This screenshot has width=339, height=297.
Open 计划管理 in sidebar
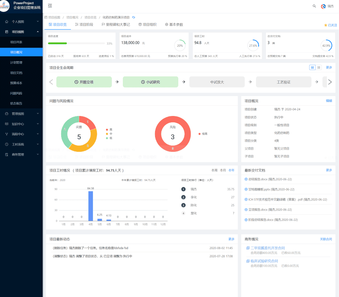click(x=21, y=62)
